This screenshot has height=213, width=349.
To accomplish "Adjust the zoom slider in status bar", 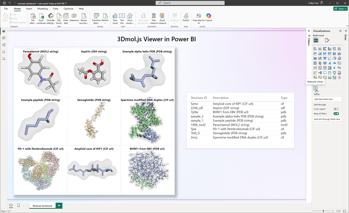I will tap(323, 211).
